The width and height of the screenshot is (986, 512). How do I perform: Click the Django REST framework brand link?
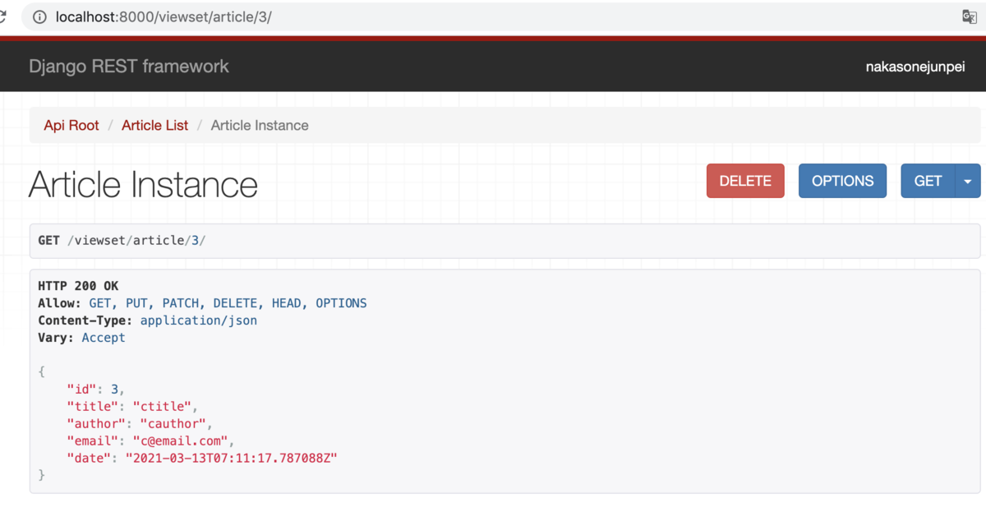(128, 67)
